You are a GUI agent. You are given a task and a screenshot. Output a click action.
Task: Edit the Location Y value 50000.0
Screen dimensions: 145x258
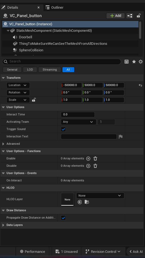pos(93,85)
